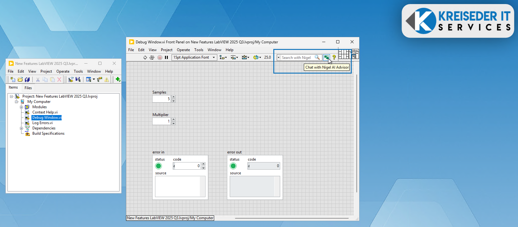518x227 pixels.
Task: Select Debug Window.vi in project tree
Action: [x=47, y=118]
